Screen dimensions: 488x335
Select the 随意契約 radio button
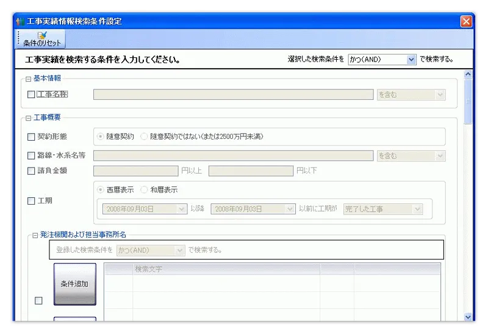(101, 136)
